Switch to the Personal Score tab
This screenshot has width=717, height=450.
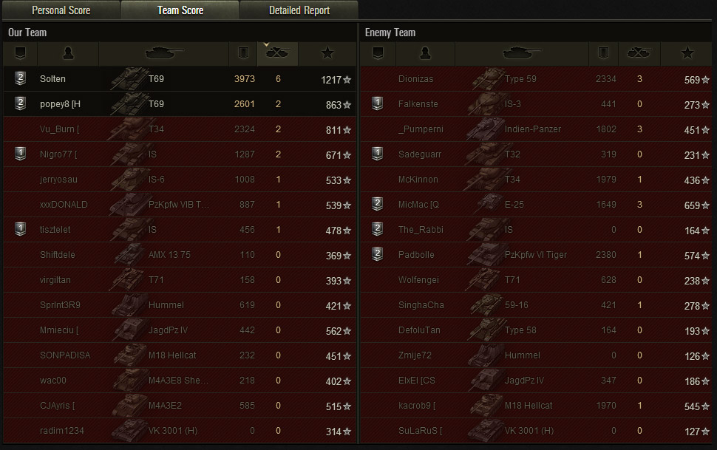[x=61, y=10]
